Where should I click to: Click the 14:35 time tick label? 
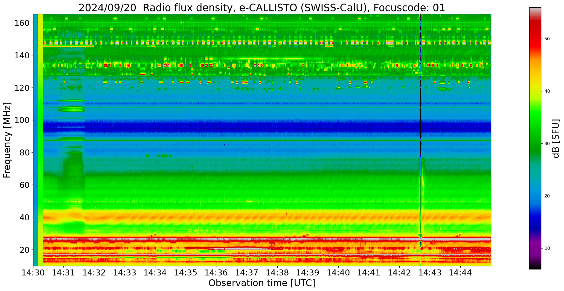point(186,272)
